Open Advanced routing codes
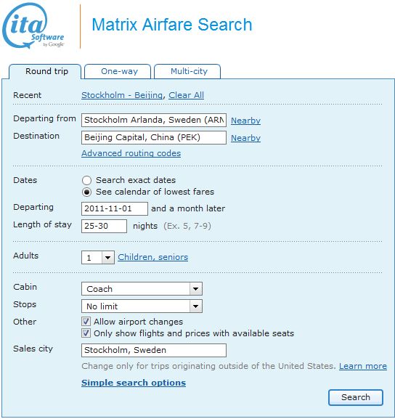 pos(131,153)
